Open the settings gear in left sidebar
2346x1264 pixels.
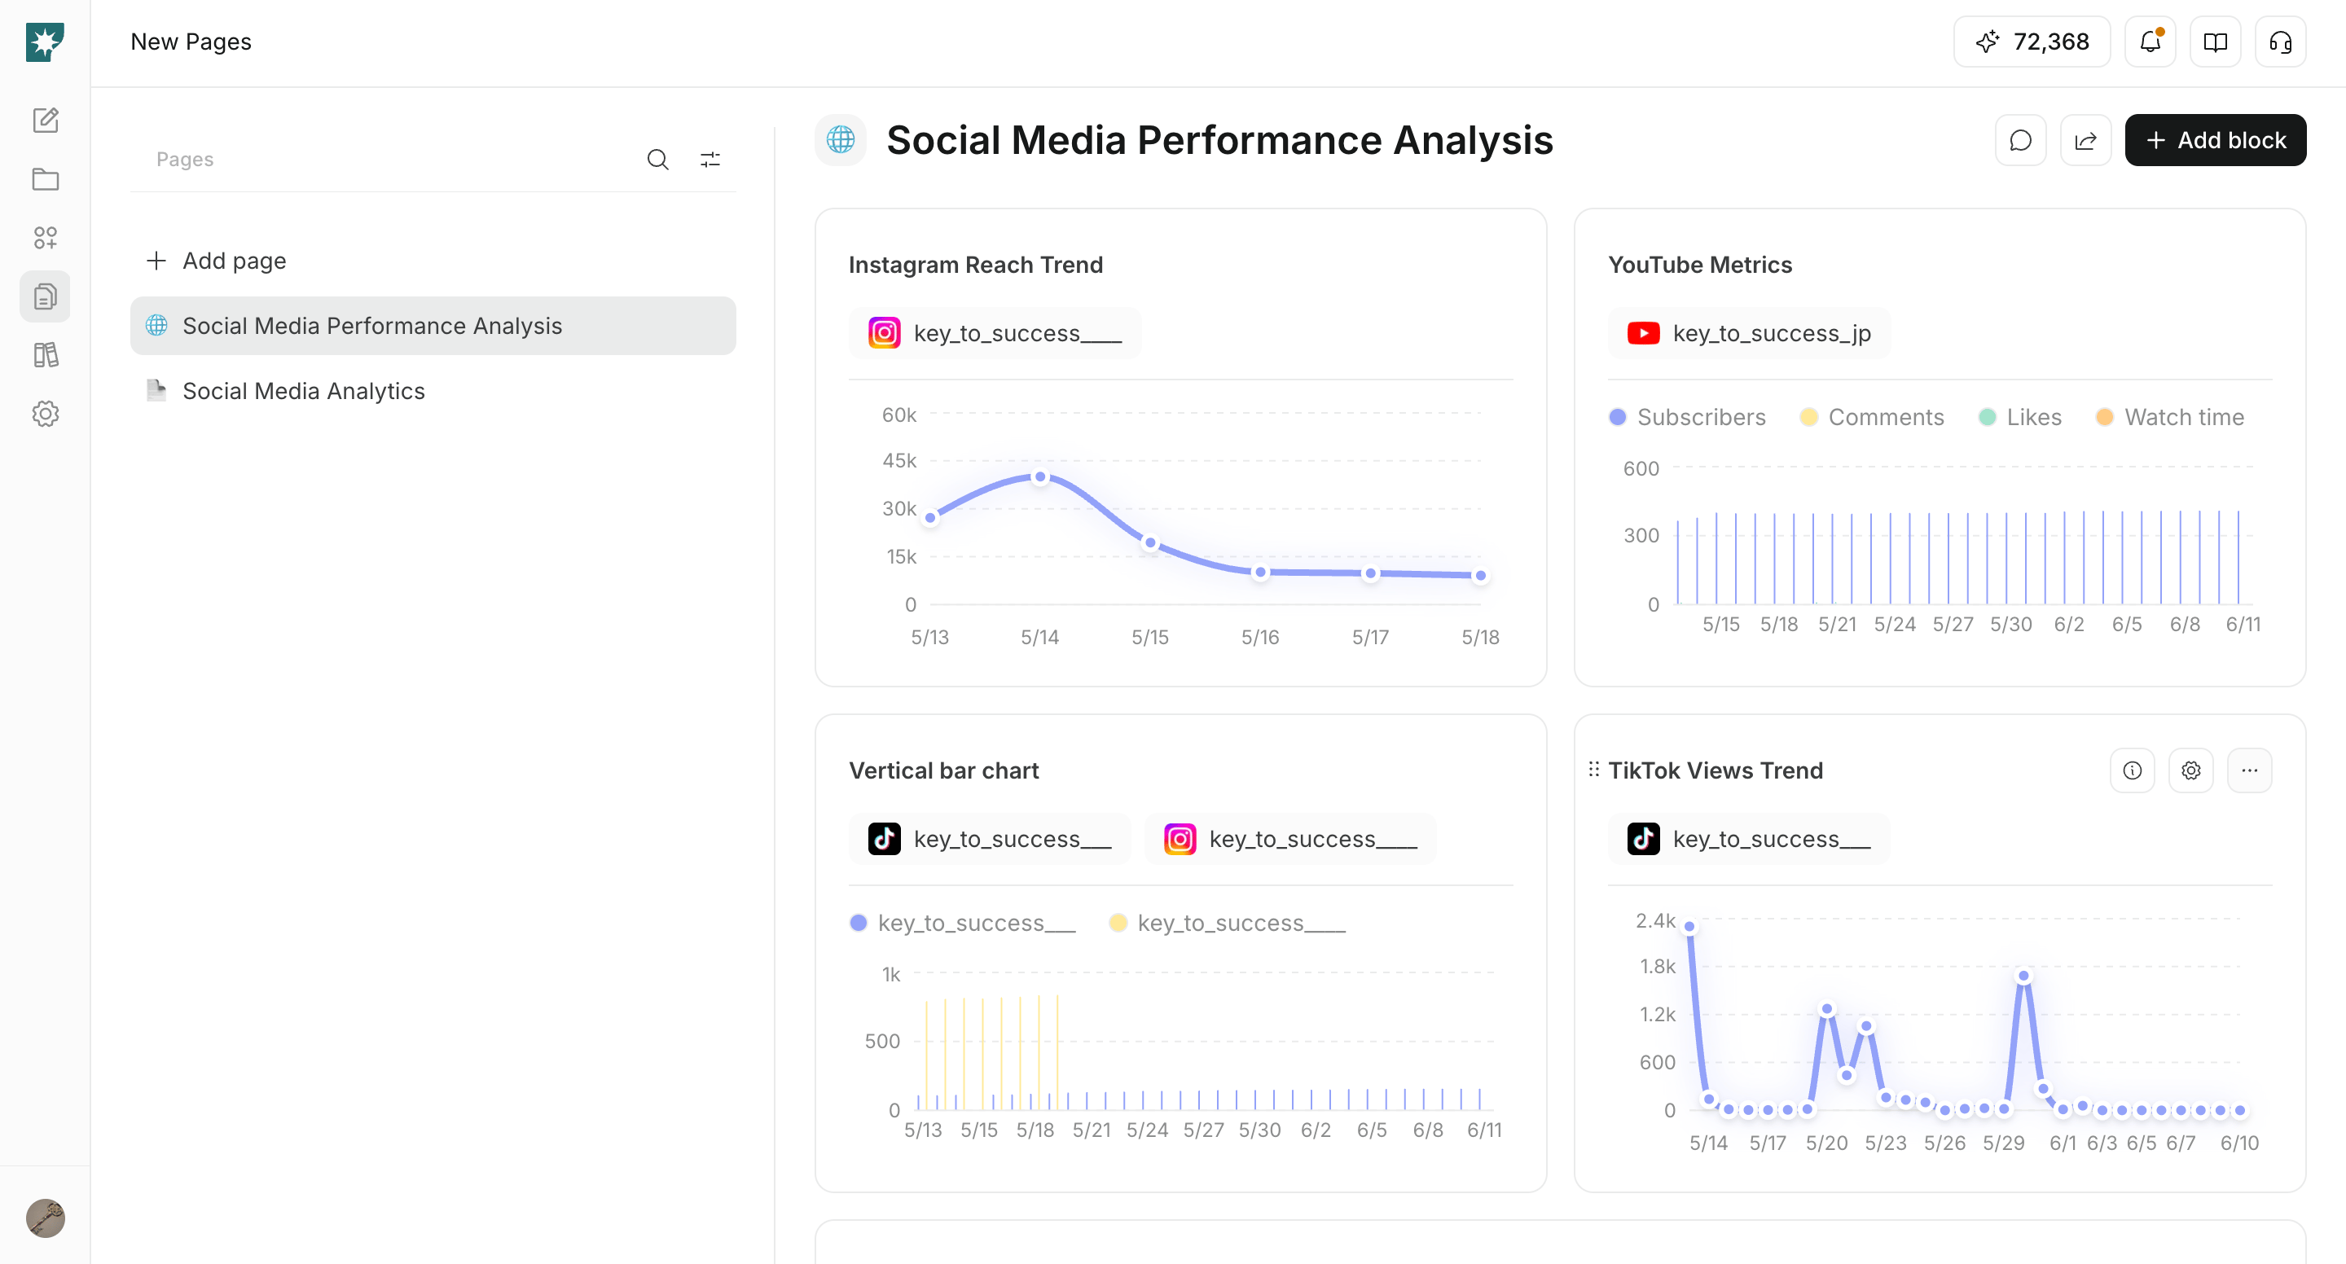[x=45, y=414]
